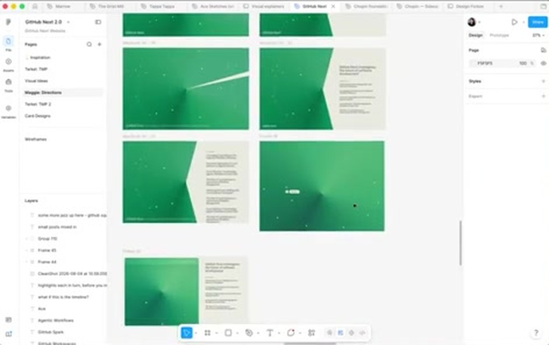
Task: Enable Draw mode in the bottom toolbar
Action: point(330,333)
